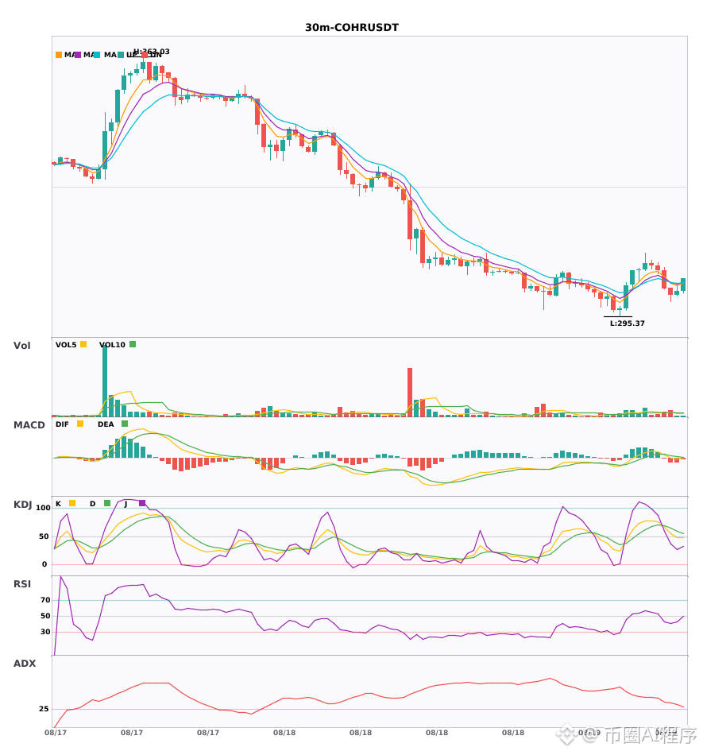Click the green VOL10 legend swatch
The width and height of the screenshot is (703, 755).
(133, 344)
